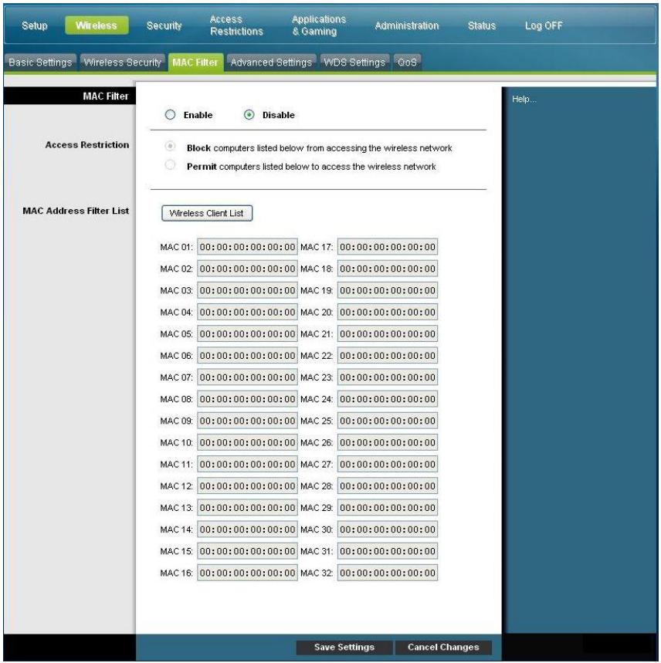The image size is (661, 663).
Task: Open the WDS Settings tab
Action: [354, 62]
